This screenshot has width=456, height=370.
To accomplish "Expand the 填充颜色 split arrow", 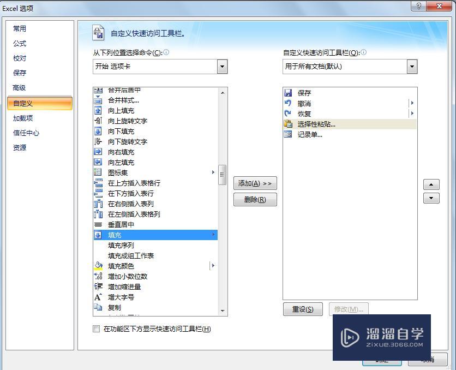I will tap(213, 266).
